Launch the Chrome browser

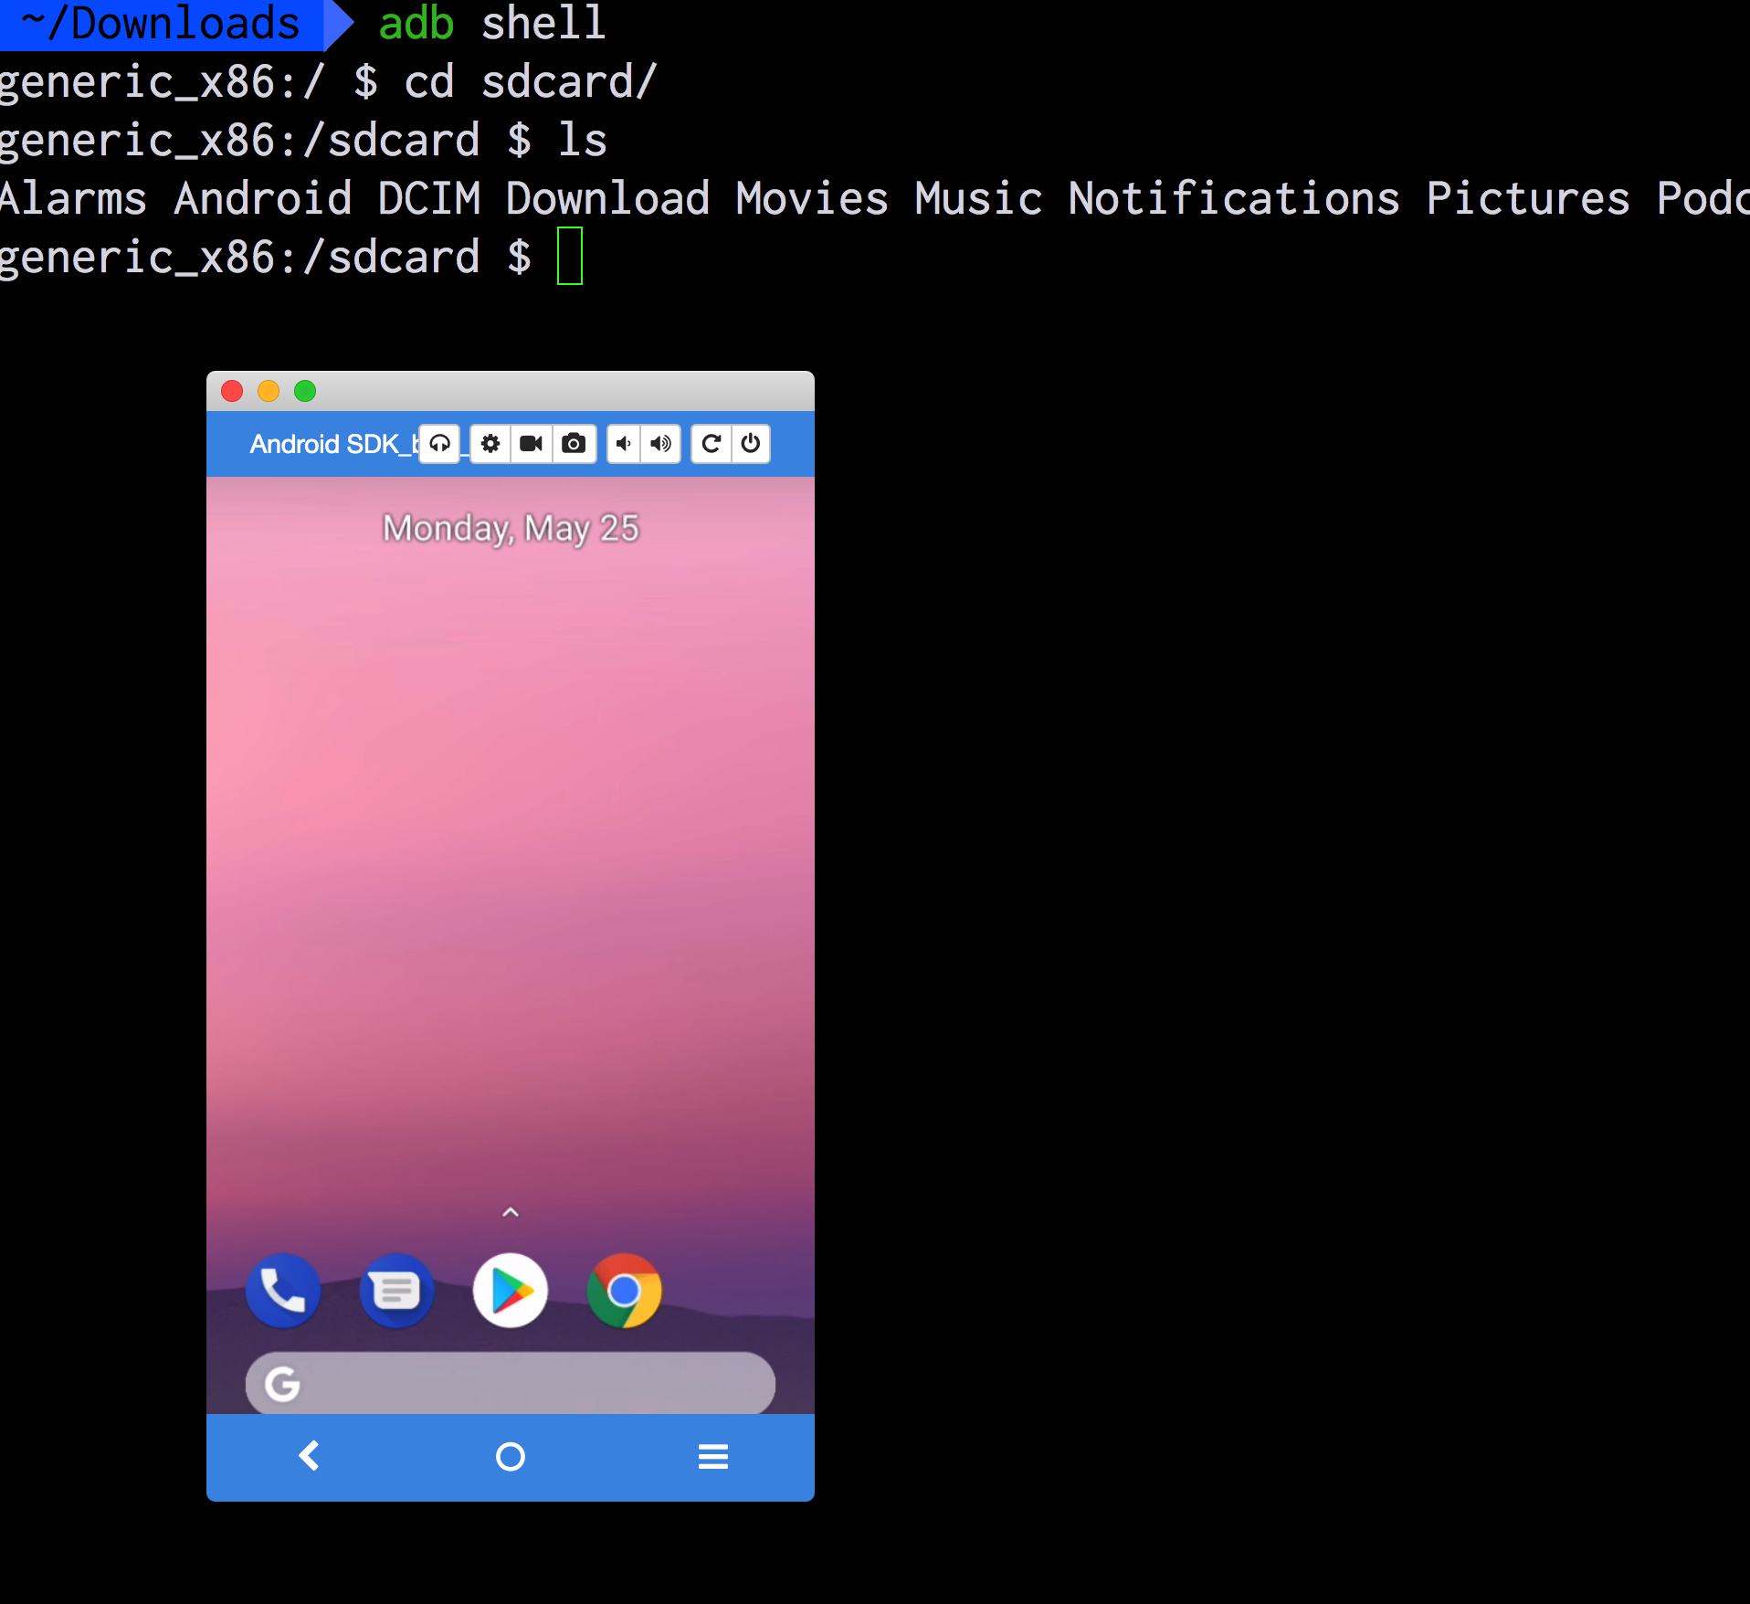coord(624,1290)
